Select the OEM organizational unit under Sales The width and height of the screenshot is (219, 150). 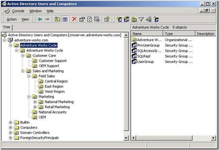(42, 117)
